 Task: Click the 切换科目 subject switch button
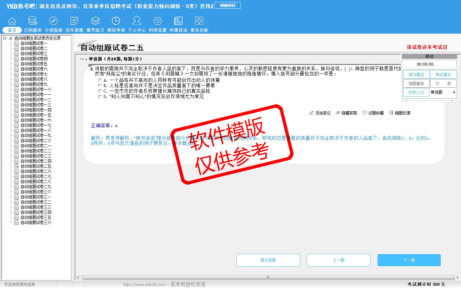(228, 5)
